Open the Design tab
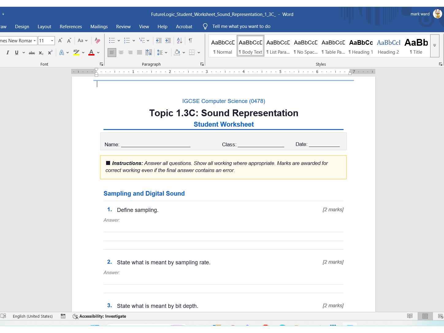Image resolution: width=444 pixels, height=333 pixels. (x=22, y=27)
